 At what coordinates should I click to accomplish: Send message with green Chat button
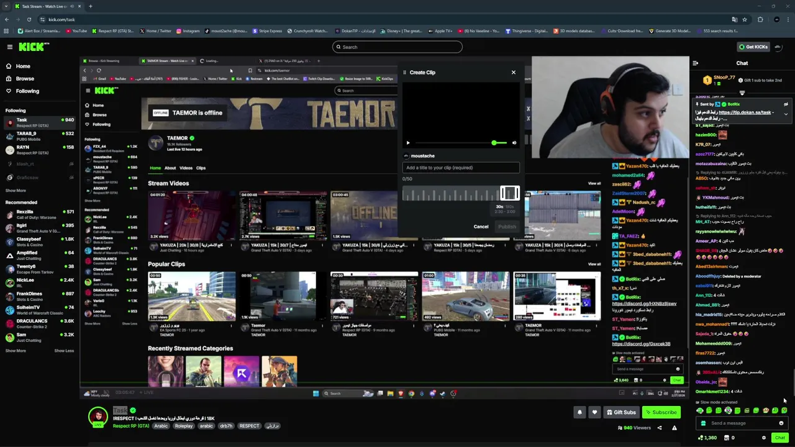(x=780, y=438)
